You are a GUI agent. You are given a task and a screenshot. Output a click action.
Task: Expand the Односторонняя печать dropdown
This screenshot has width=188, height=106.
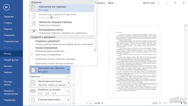point(50,83)
